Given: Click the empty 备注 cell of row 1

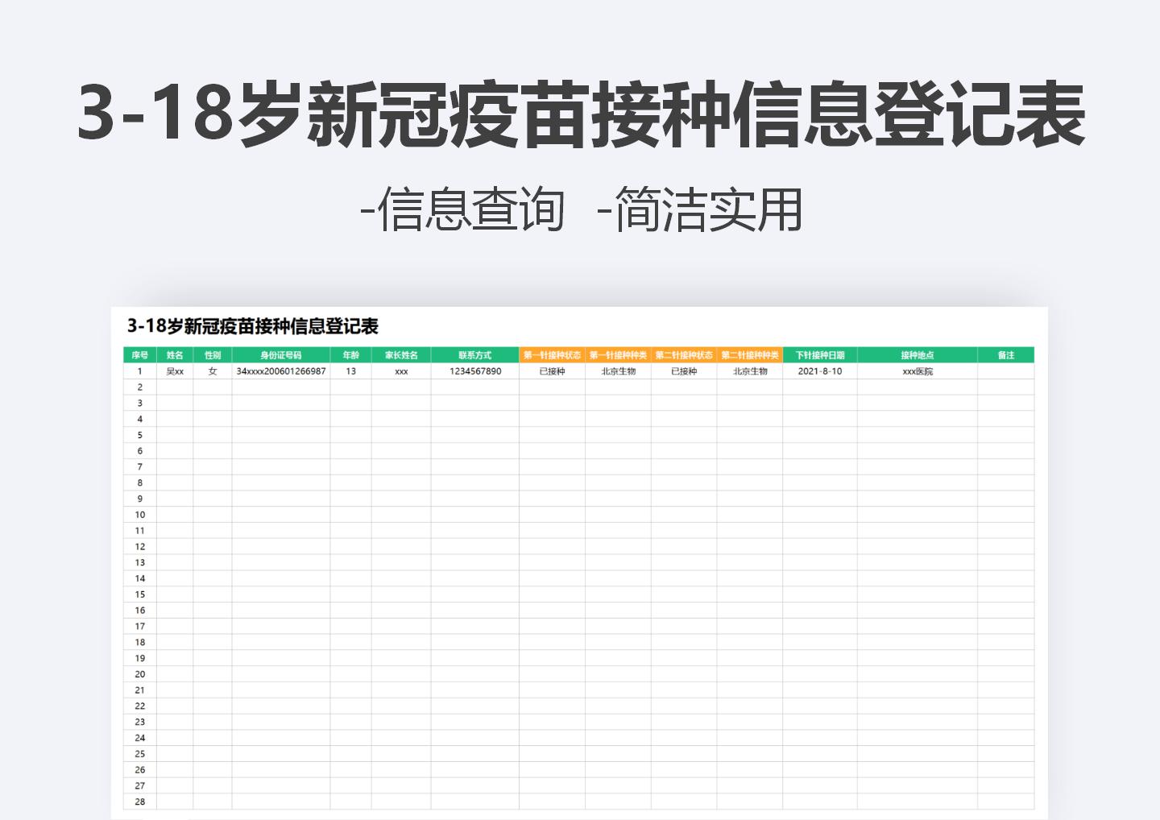Looking at the screenshot, I should (1006, 371).
